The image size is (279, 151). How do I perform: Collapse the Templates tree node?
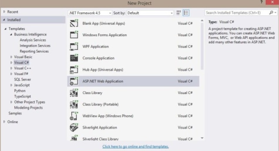5,29
